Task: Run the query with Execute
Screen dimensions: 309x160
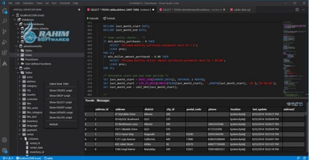Action: (94, 18)
